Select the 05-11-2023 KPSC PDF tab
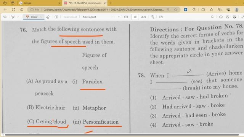The width and height of the screenshot is (244, 137). click(x=85, y=3)
